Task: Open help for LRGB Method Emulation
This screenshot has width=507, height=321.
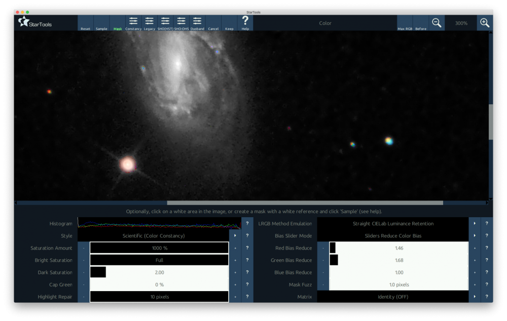Action: [x=487, y=223]
